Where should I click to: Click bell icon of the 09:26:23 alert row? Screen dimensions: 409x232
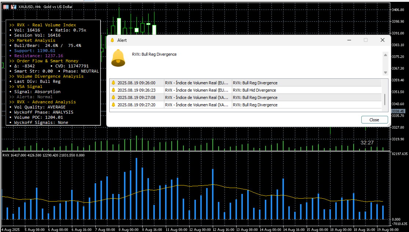113,90
